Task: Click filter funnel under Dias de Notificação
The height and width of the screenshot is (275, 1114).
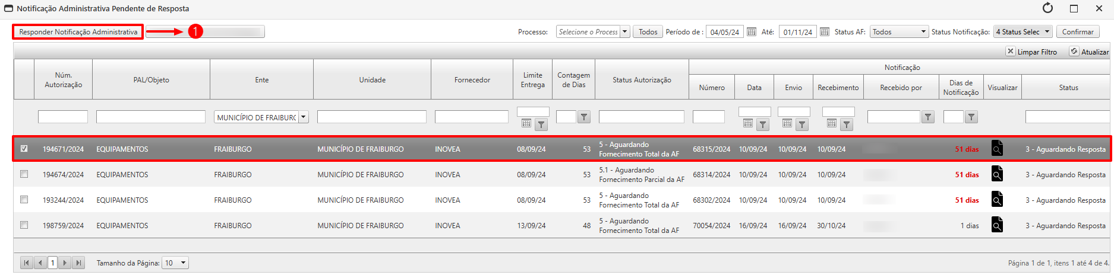Action: coord(971,117)
